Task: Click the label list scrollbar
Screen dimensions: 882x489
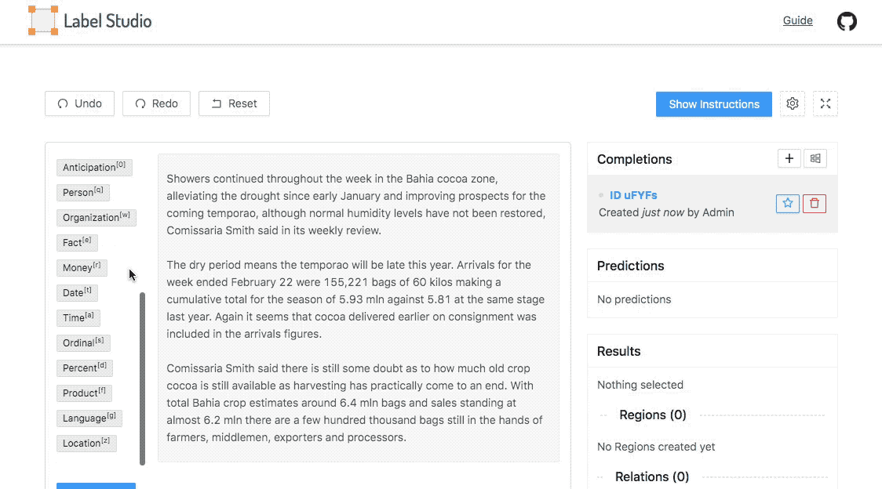Action: 142,379
